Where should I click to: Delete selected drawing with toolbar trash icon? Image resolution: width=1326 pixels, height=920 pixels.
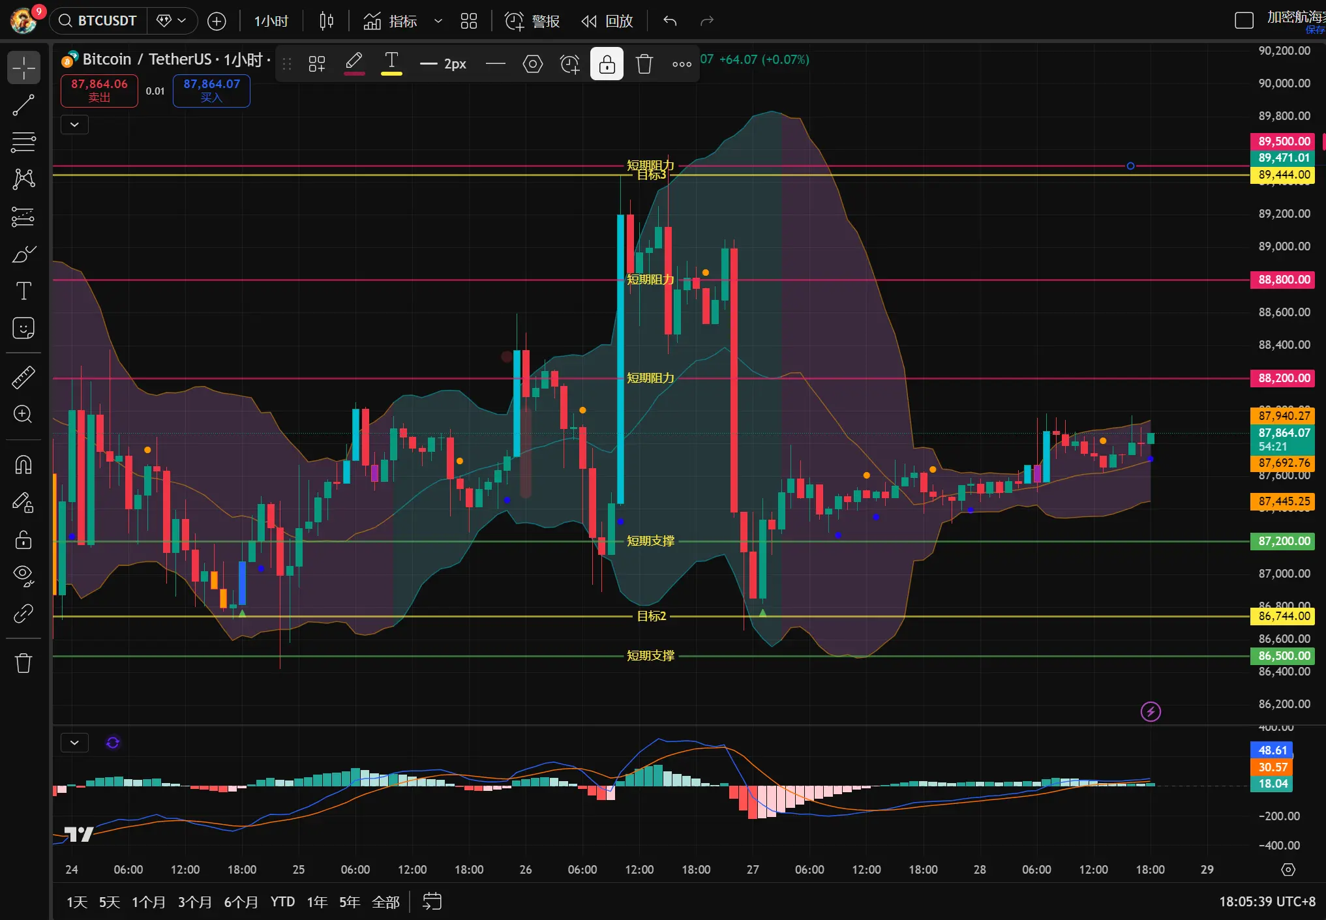coord(644,64)
